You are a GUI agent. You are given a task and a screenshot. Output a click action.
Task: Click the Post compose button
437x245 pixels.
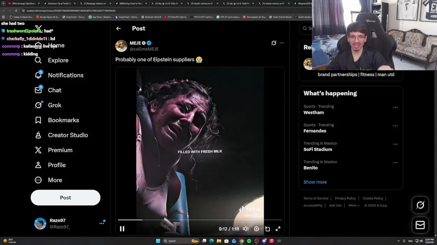tap(66, 198)
